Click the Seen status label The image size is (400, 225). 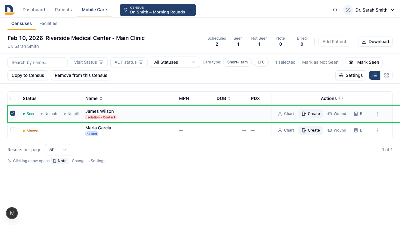click(x=29, y=114)
